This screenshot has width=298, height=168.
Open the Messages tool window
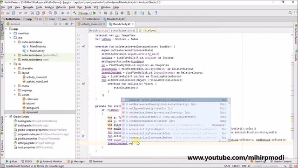click(76, 161)
